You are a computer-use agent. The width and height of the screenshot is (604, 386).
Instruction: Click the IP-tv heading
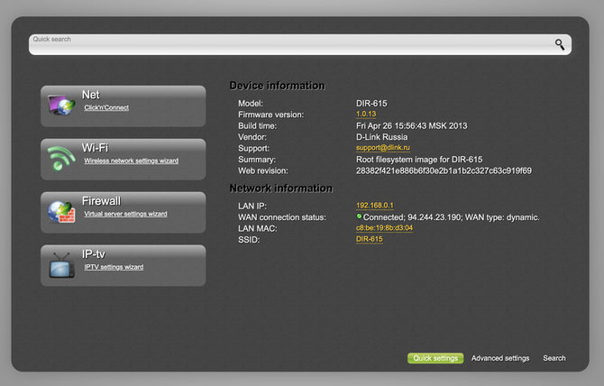point(93,254)
